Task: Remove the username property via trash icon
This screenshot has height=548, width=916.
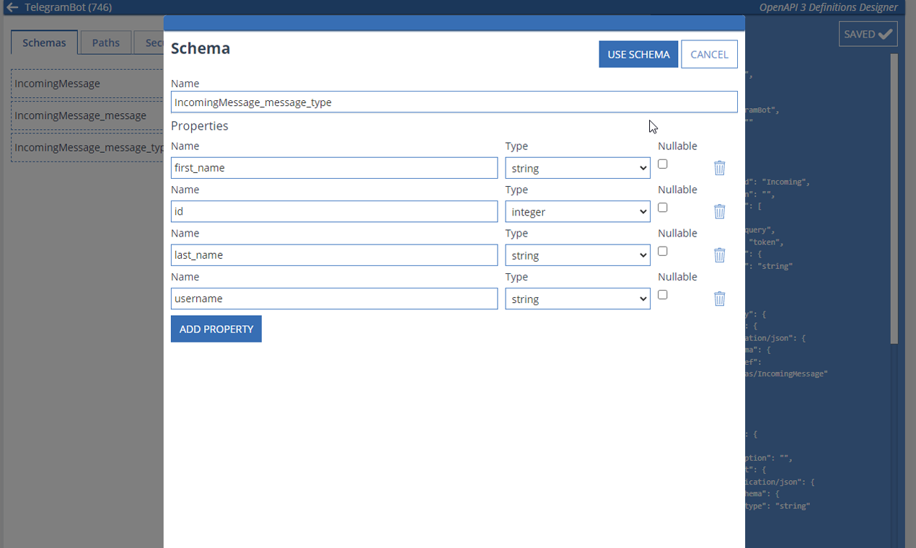Action: click(x=719, y=299)
